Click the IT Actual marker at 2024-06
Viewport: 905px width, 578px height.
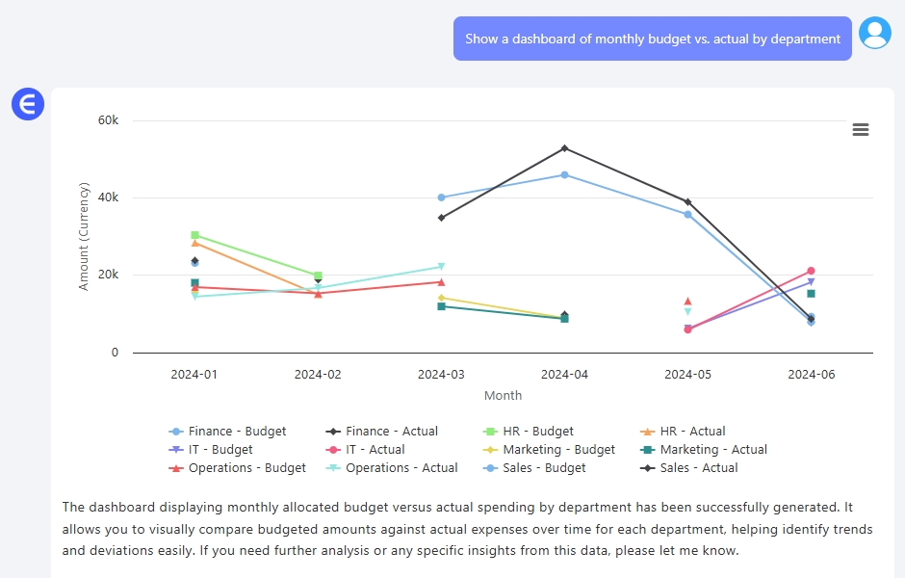tap(811, 271)
